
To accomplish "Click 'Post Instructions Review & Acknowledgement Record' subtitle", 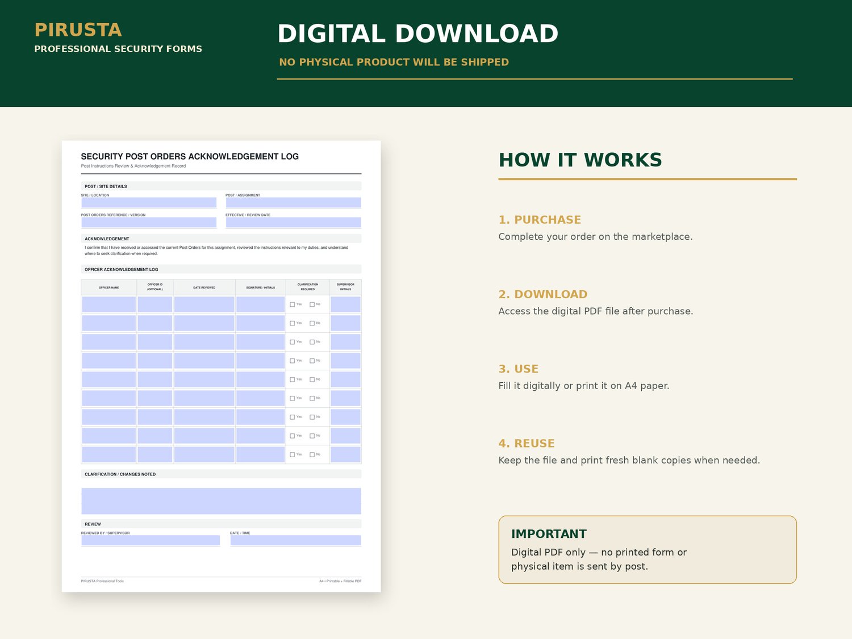I will coord(133,166).
